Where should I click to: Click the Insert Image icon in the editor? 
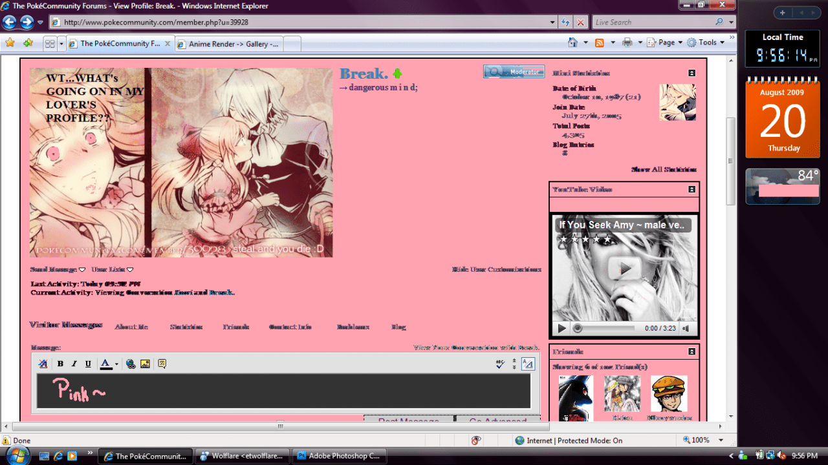(145, 364)
